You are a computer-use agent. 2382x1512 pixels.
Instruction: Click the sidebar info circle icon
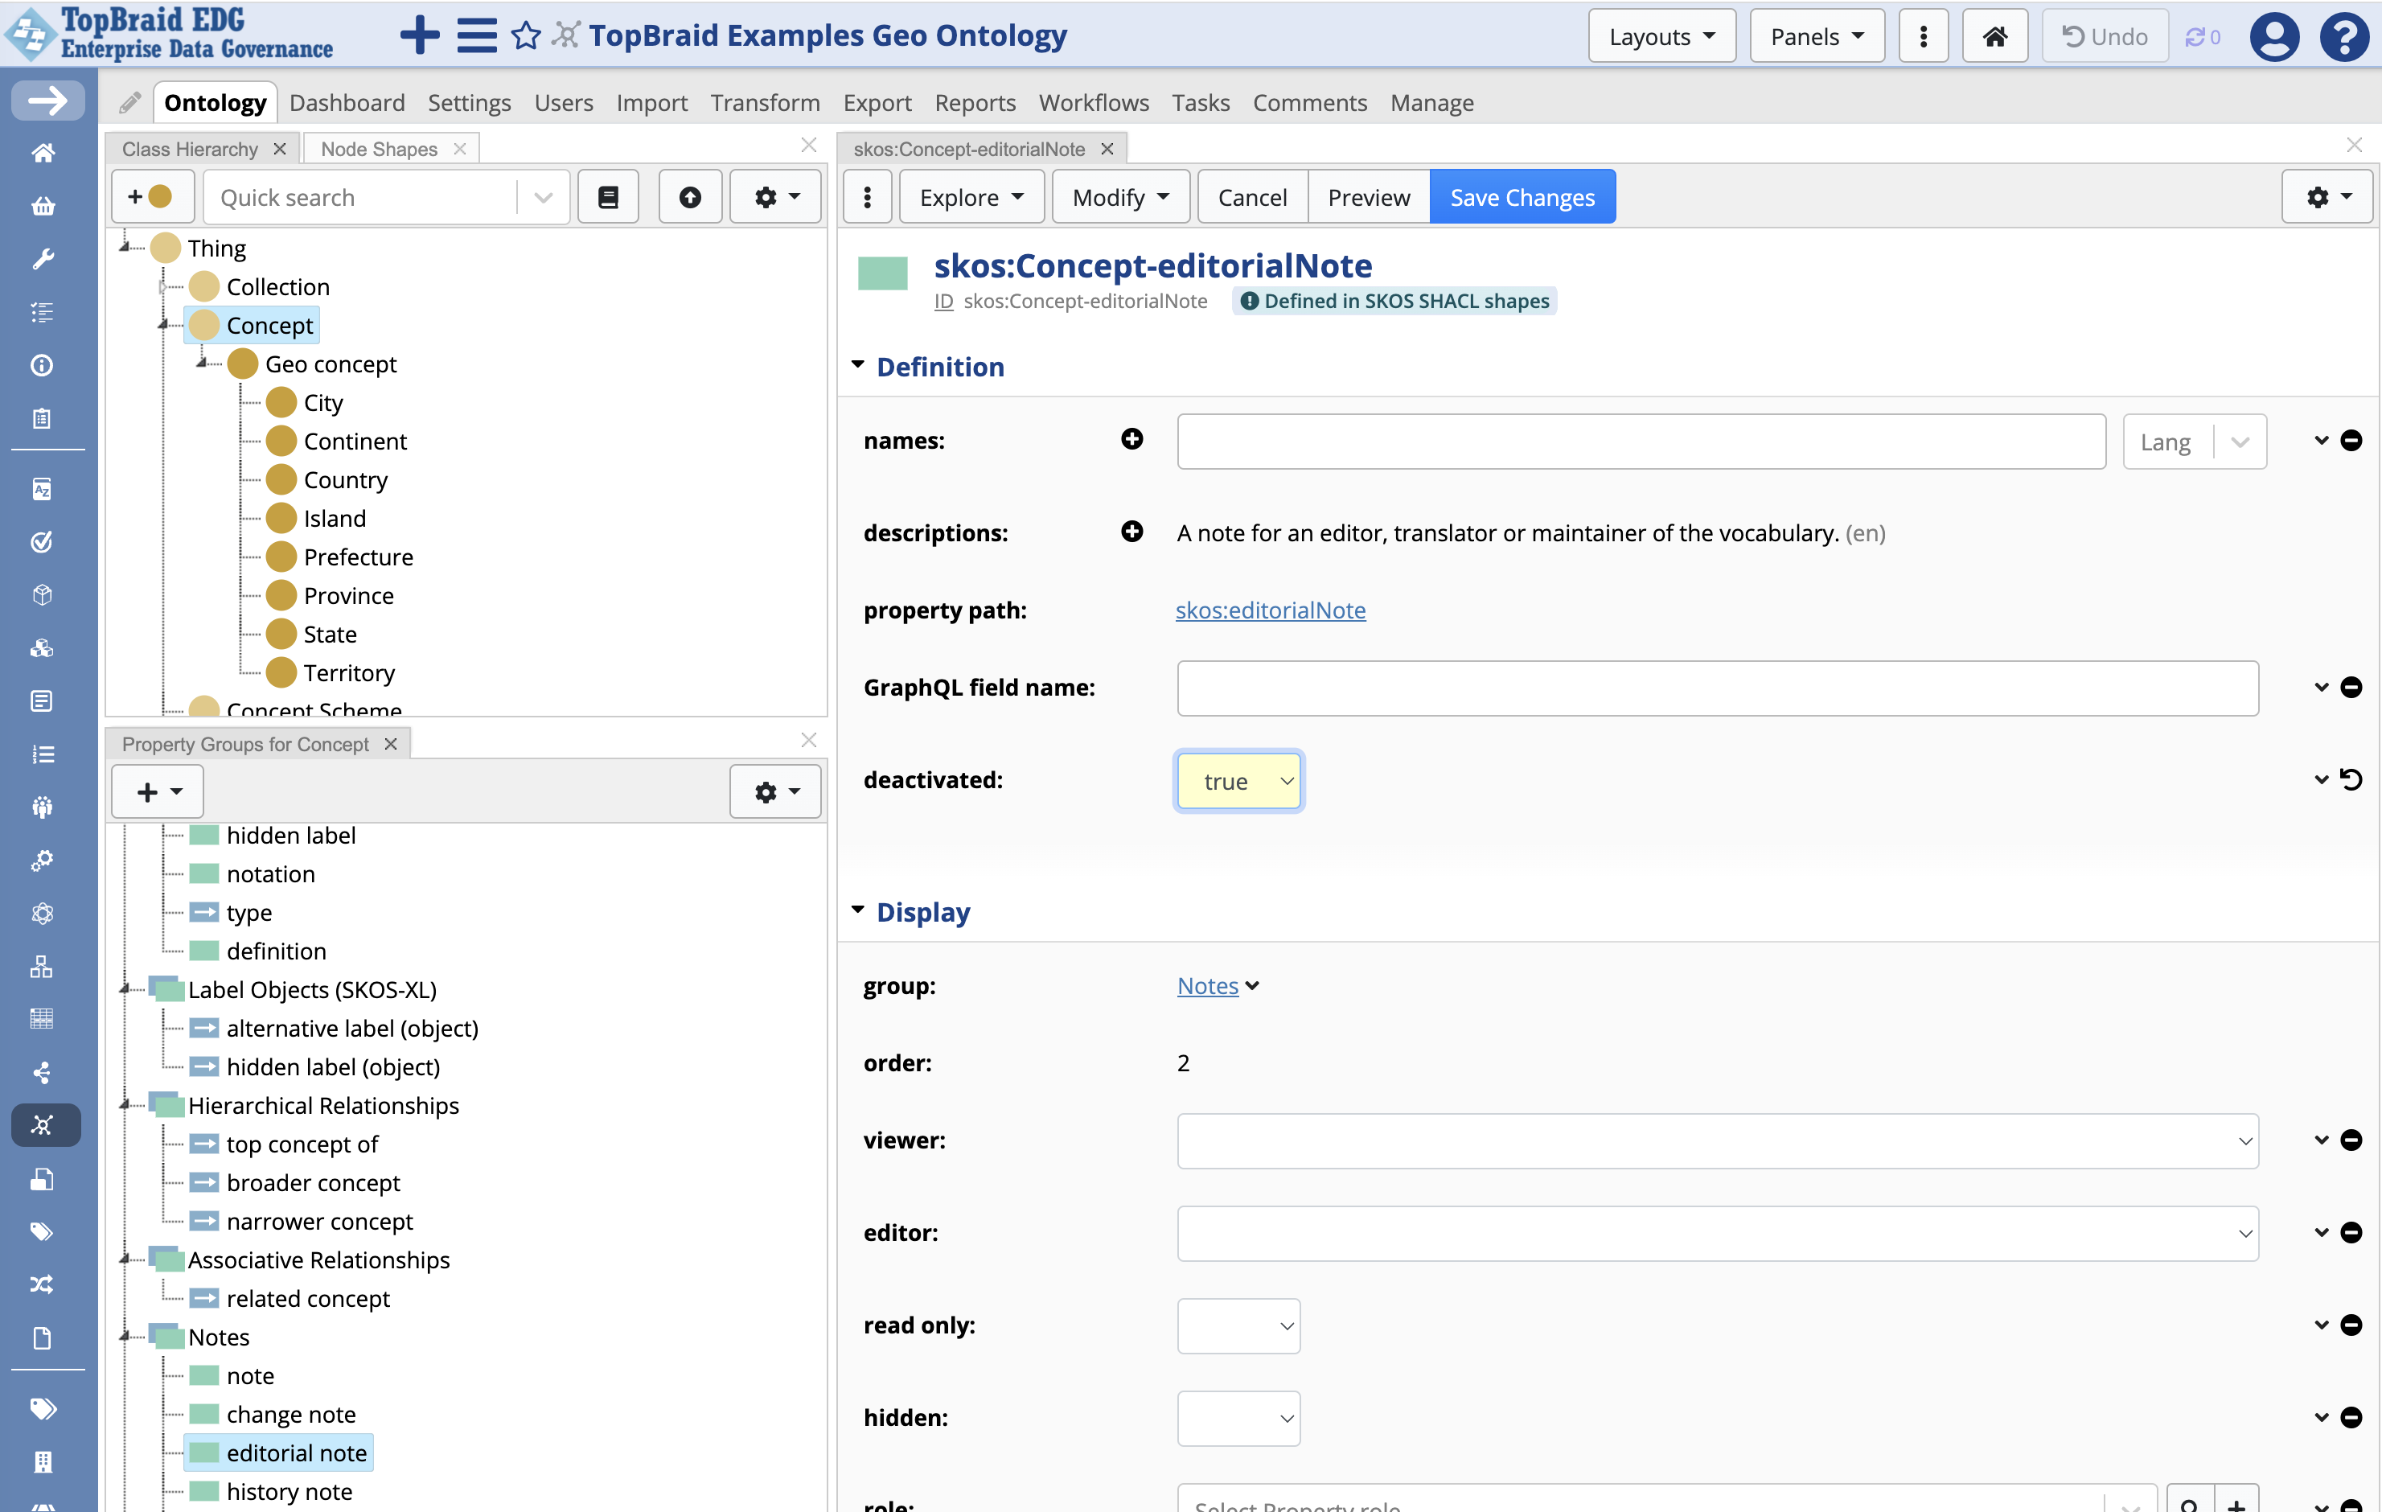(x=43, y=365)
